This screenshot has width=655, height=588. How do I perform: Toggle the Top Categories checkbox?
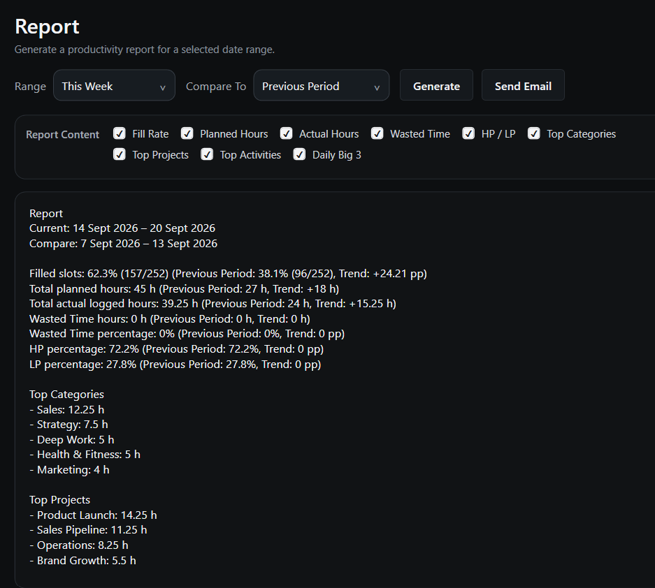[x=534, y=133]
